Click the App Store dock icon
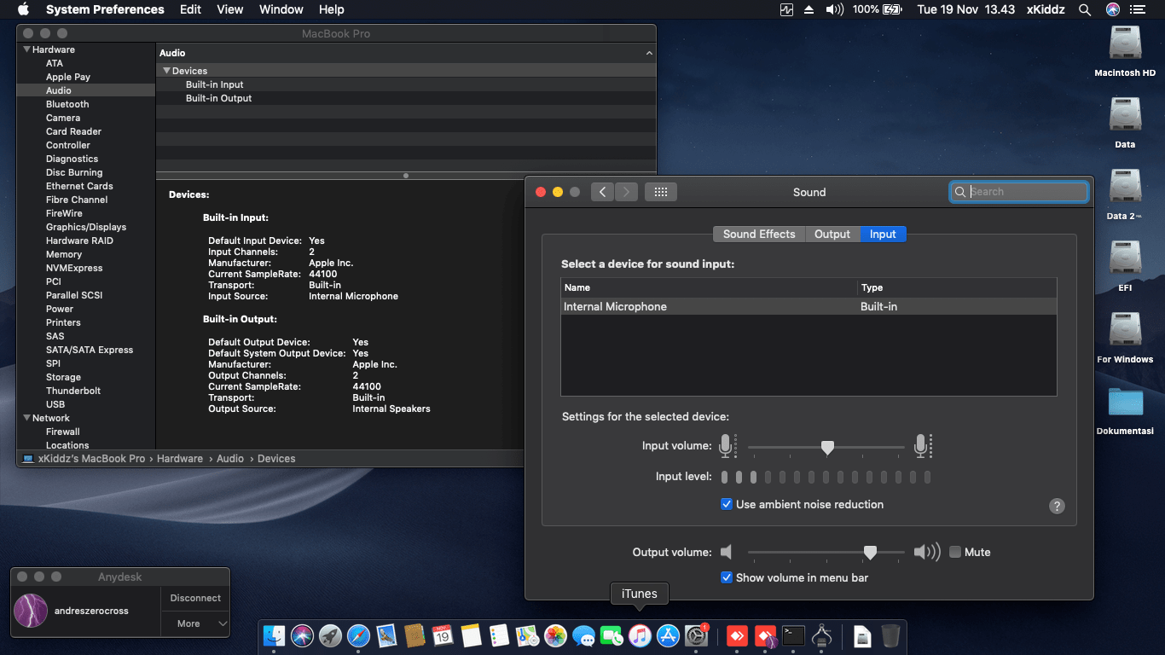 (668, 635)
